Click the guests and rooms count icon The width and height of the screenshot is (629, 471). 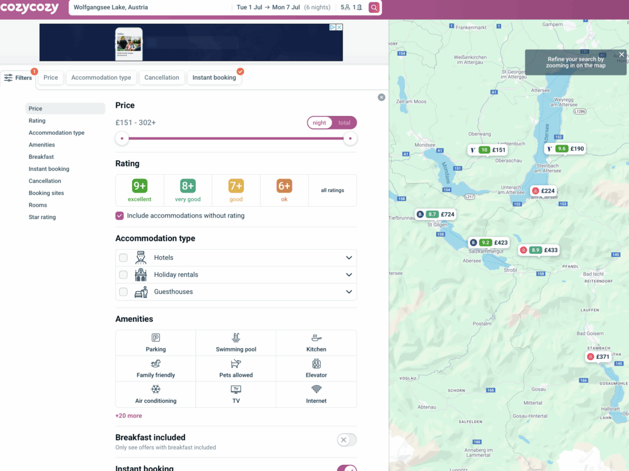tap(351, 7)
